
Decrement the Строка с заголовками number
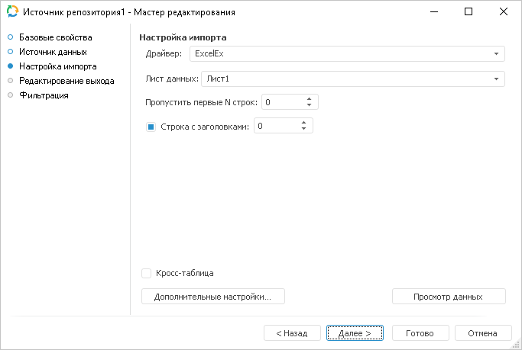coord(303,130)
